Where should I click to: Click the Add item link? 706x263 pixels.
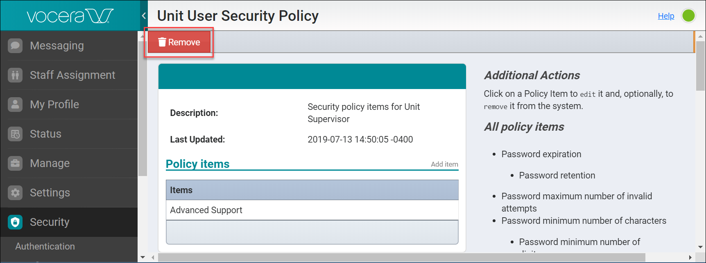pyautogui.click(x=444, y=164)
